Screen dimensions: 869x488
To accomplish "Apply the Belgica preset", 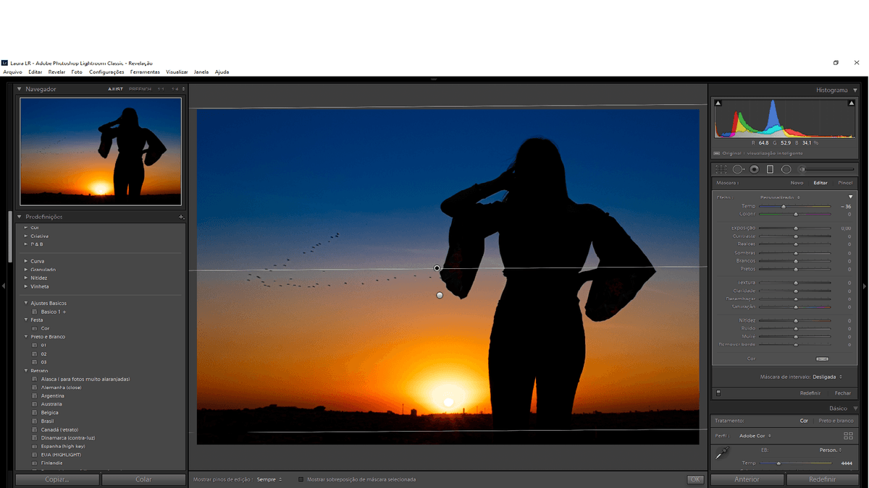I will [x=49, y=413].
